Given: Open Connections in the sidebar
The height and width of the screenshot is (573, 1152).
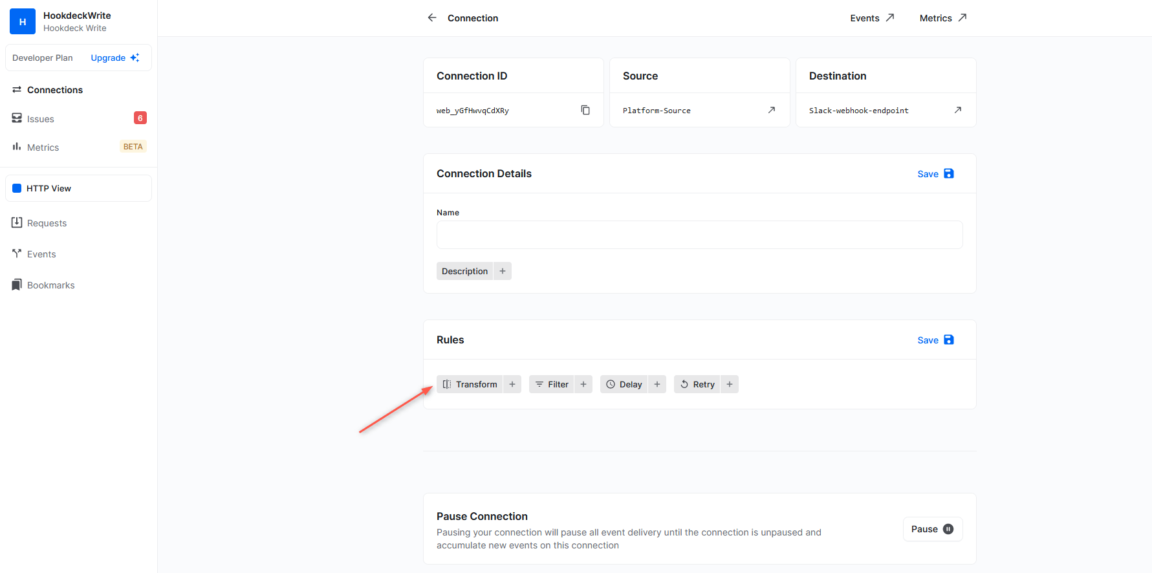Looking at the screenshot, I should 55,90.
